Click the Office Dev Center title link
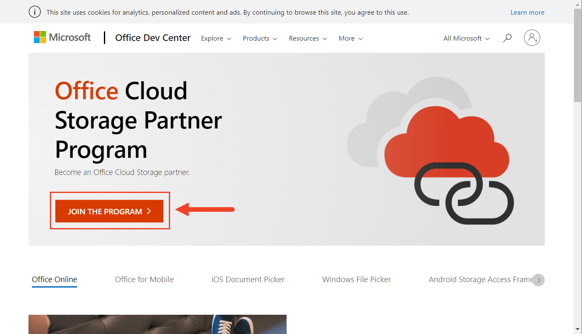 (x=153, y=38)
